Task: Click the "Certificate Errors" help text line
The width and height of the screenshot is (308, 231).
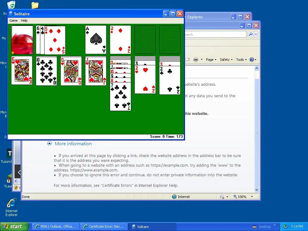Action: [116, 185]
